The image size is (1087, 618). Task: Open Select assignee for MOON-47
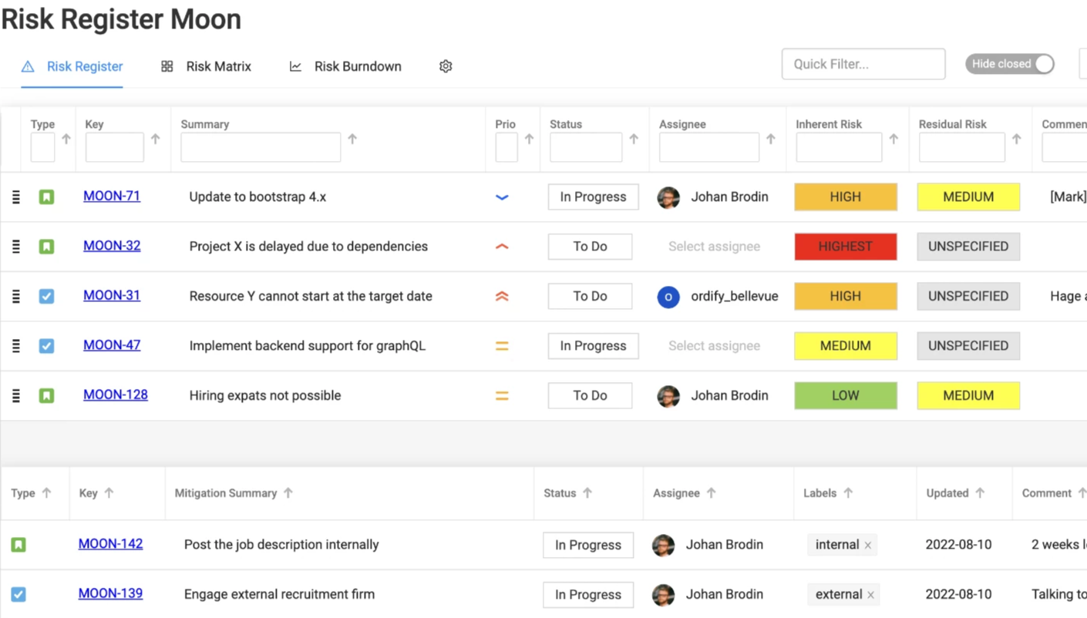click(714, 346)
